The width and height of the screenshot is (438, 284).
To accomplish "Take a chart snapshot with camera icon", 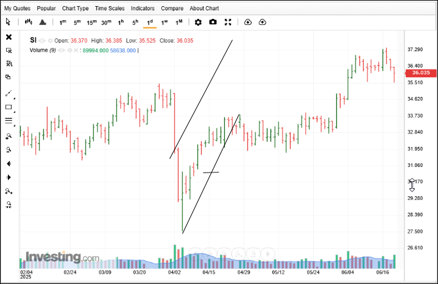I will [213, 22].
